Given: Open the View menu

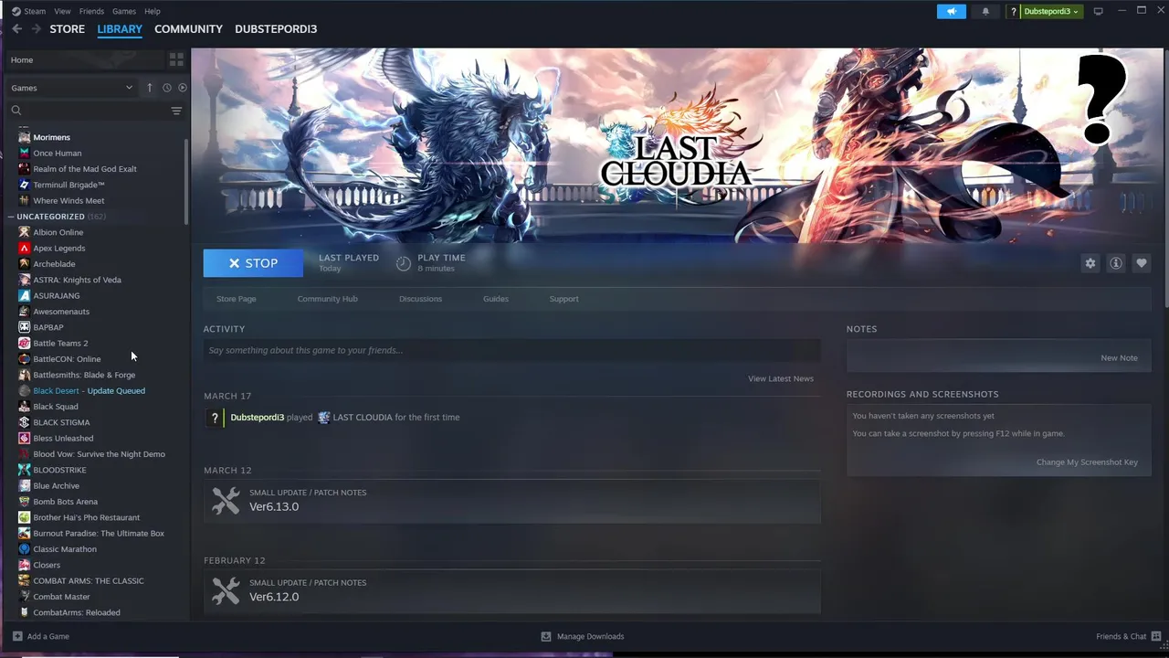Looking at the screenshot, I should click(62, 11).
